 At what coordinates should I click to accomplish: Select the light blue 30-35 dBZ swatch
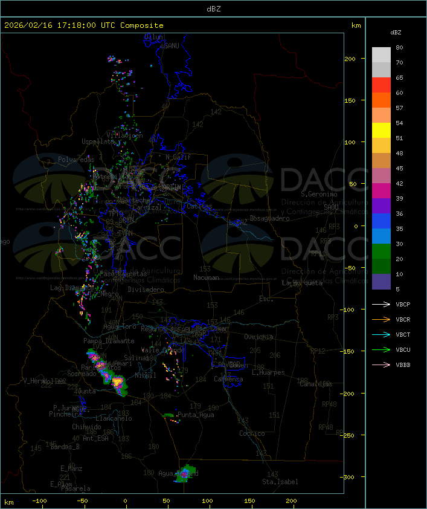[x=381, y=236]
